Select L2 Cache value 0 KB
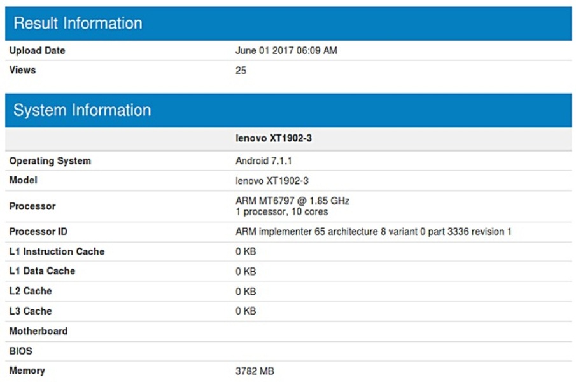Screen dimensions: 576x382 coord(246,292)
